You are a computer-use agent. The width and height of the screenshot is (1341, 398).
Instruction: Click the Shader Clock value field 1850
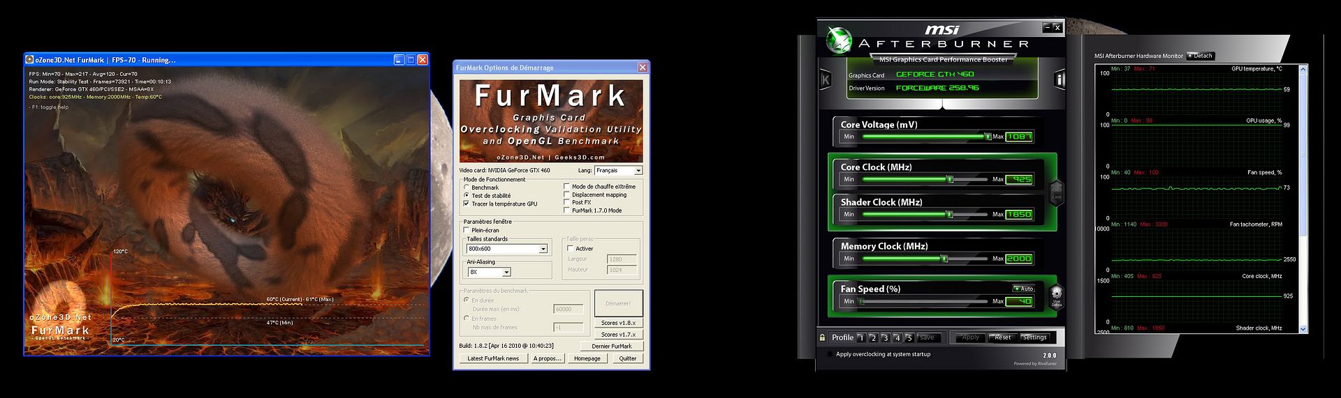click(x=1019, y=214)
